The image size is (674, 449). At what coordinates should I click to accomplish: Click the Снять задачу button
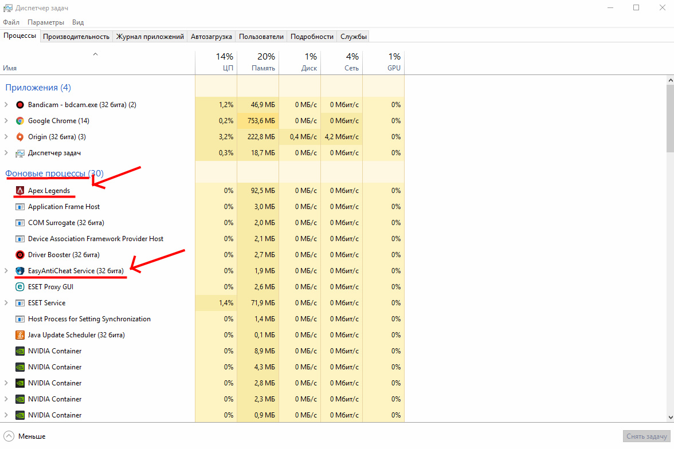[646, 436]
